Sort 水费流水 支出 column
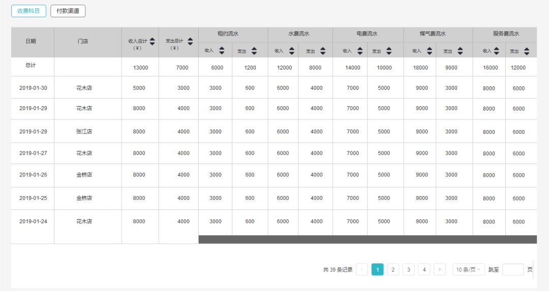 click(323, 51)
